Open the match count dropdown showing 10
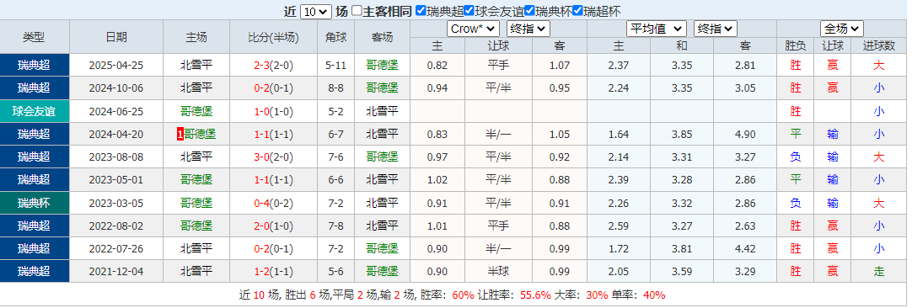Viewport: 912px width, 308px height. (317, 12)
